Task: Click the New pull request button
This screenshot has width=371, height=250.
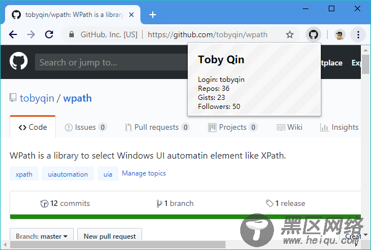Action: [x=110, y=235]
